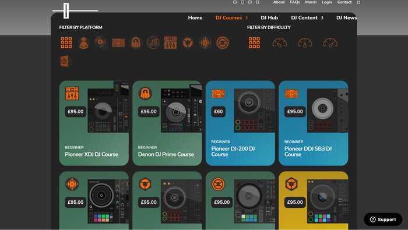Click headphones icon on Denon DJ Prime card
The width and height of the screenshot is (408, 230).
(145, 94)
